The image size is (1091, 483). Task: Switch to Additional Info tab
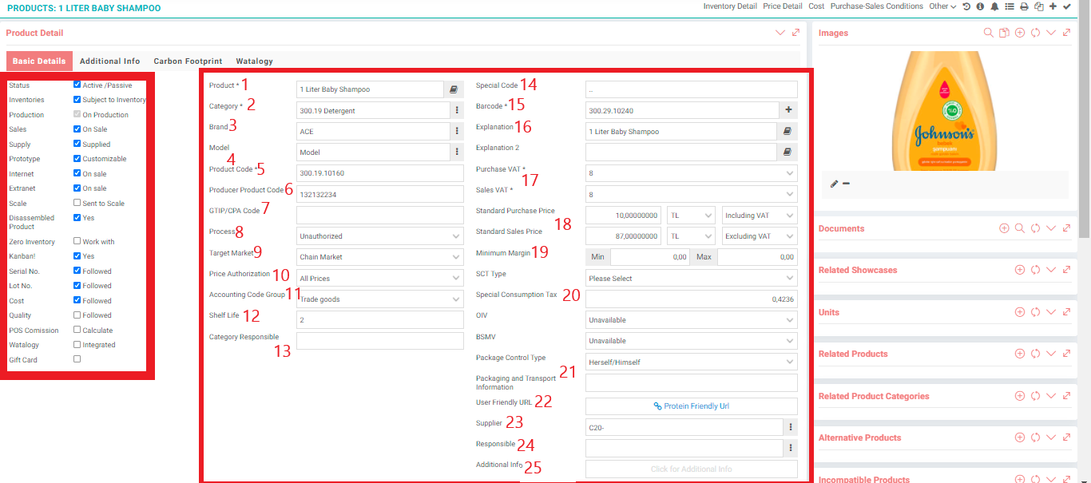click(x=110, y=61)
